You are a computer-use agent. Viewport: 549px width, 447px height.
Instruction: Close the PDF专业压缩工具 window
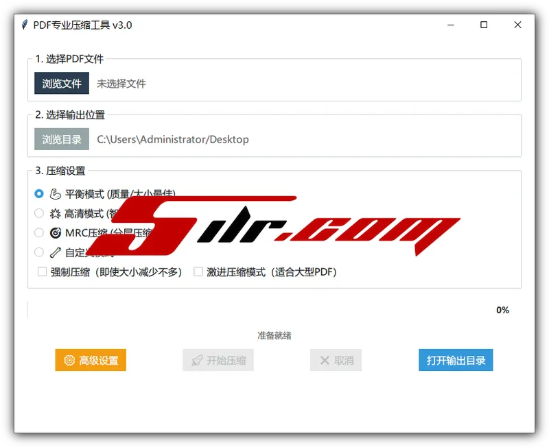(x=517, y=25)
